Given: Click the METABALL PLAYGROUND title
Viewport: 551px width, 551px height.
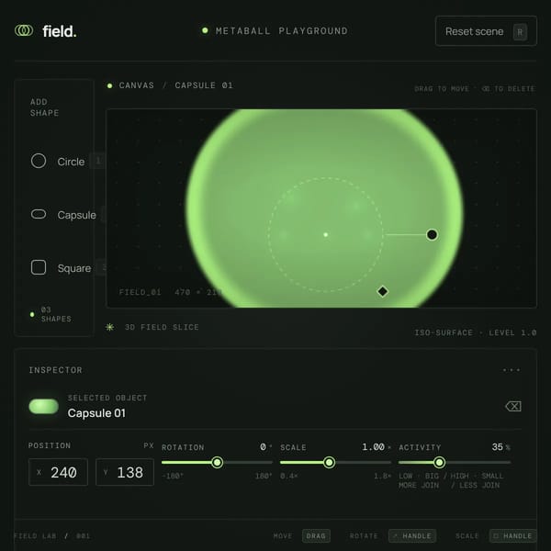Looking at the screenshot, I should pos(282,31).
